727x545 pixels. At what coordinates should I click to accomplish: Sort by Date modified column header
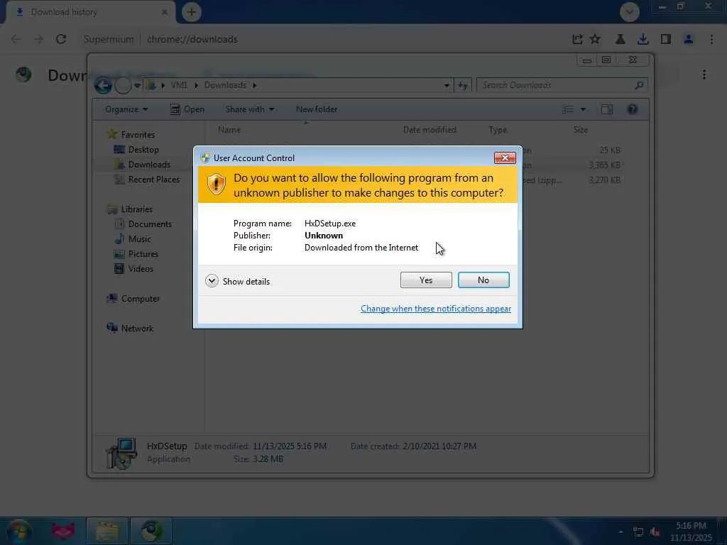tap(430, 130)
